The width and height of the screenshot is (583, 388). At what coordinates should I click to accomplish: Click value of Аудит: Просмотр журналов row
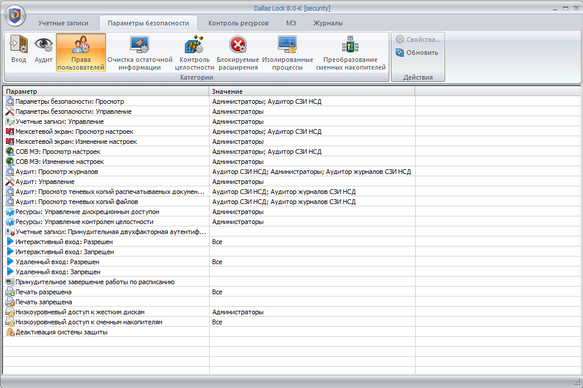[312, 172]
